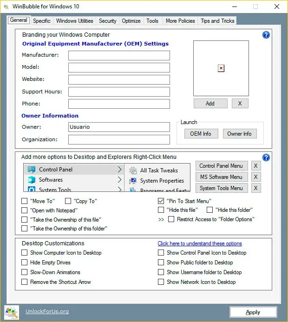Toggle "Open with Notepad" option
Image resolution: width=288 pixels, height=322 pixels.
(x=25, y=210)
